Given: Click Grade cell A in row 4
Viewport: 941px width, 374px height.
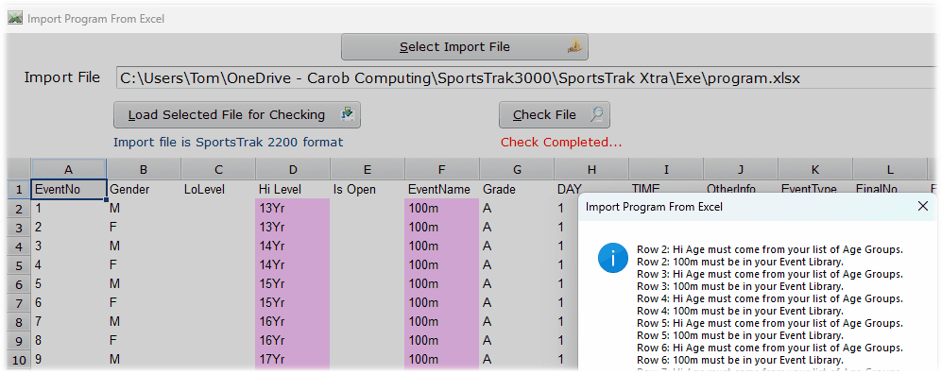Looking at the screenshot, I should pyautogui.click(x=517, y=246).
